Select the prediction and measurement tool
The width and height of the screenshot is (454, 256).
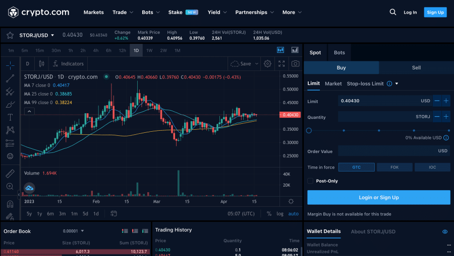(x=10, y=143)
